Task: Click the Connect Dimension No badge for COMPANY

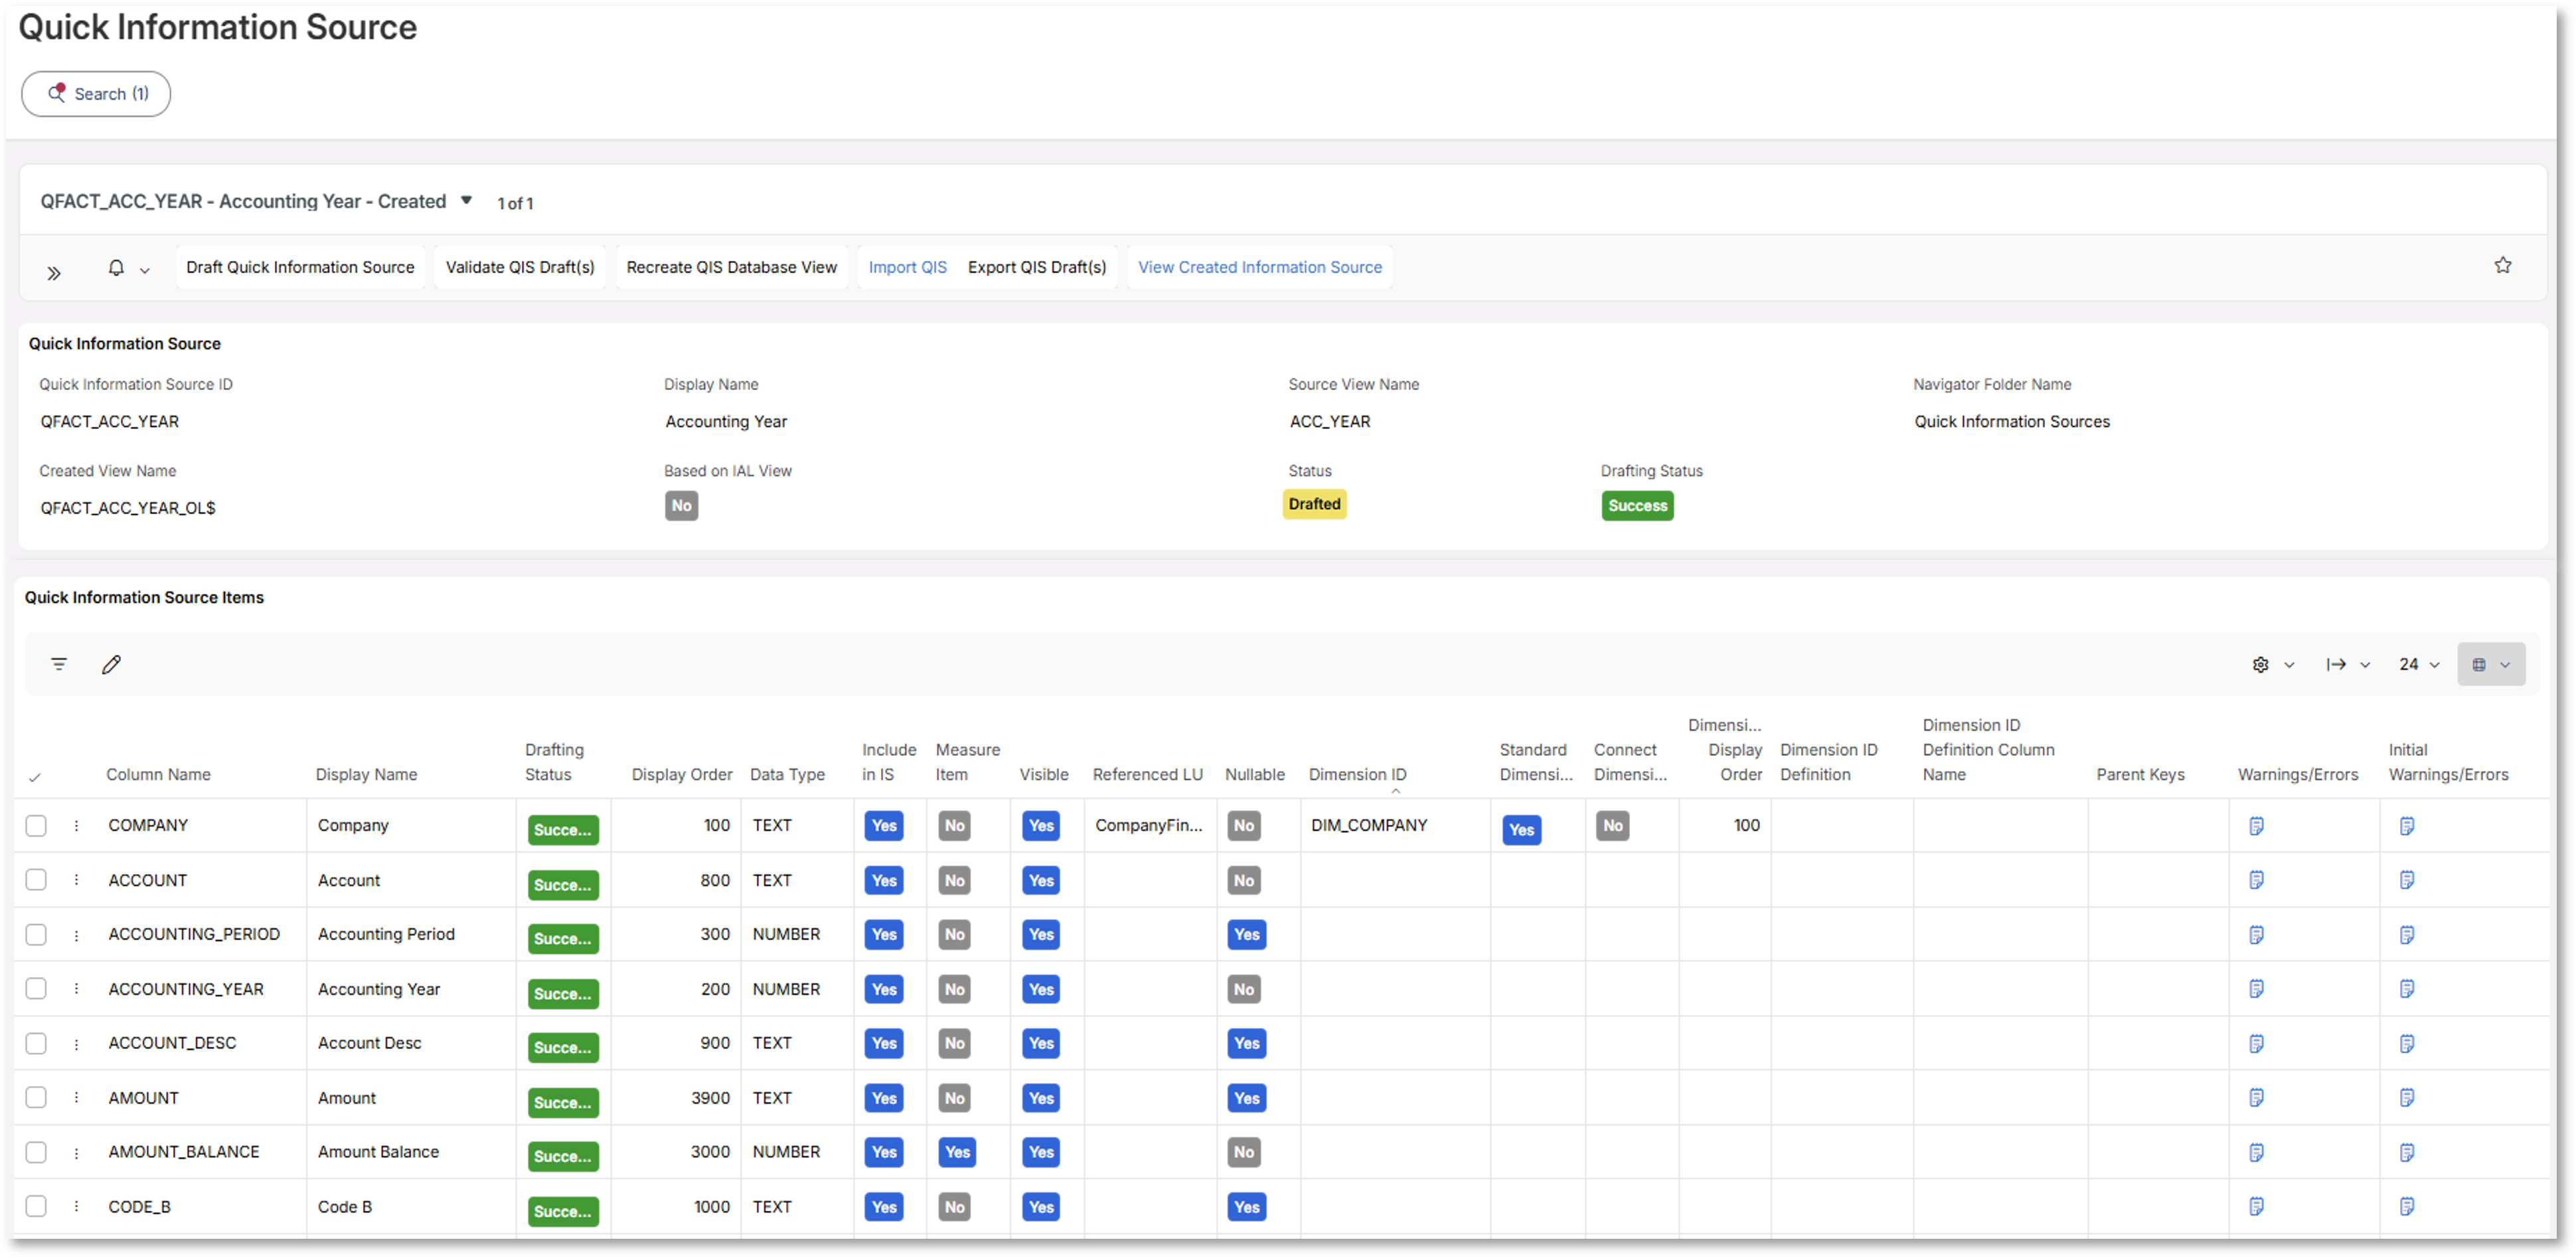Action: coord(1612,826)
